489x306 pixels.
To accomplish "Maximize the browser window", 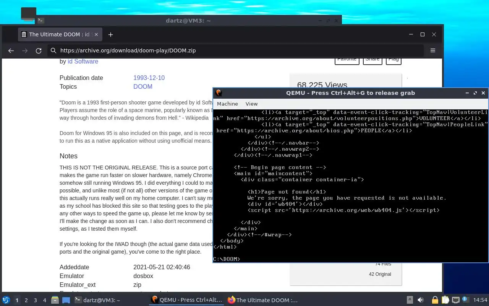I will pos(423,34).
